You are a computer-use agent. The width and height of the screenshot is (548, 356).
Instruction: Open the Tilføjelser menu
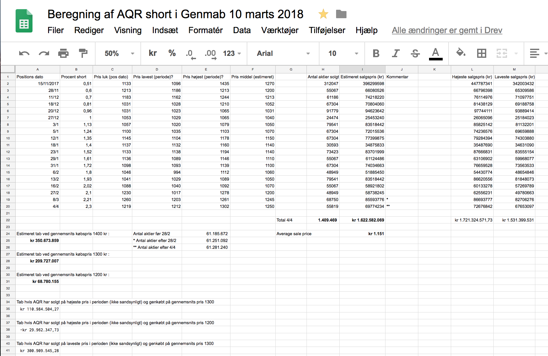tap(327, 30)
